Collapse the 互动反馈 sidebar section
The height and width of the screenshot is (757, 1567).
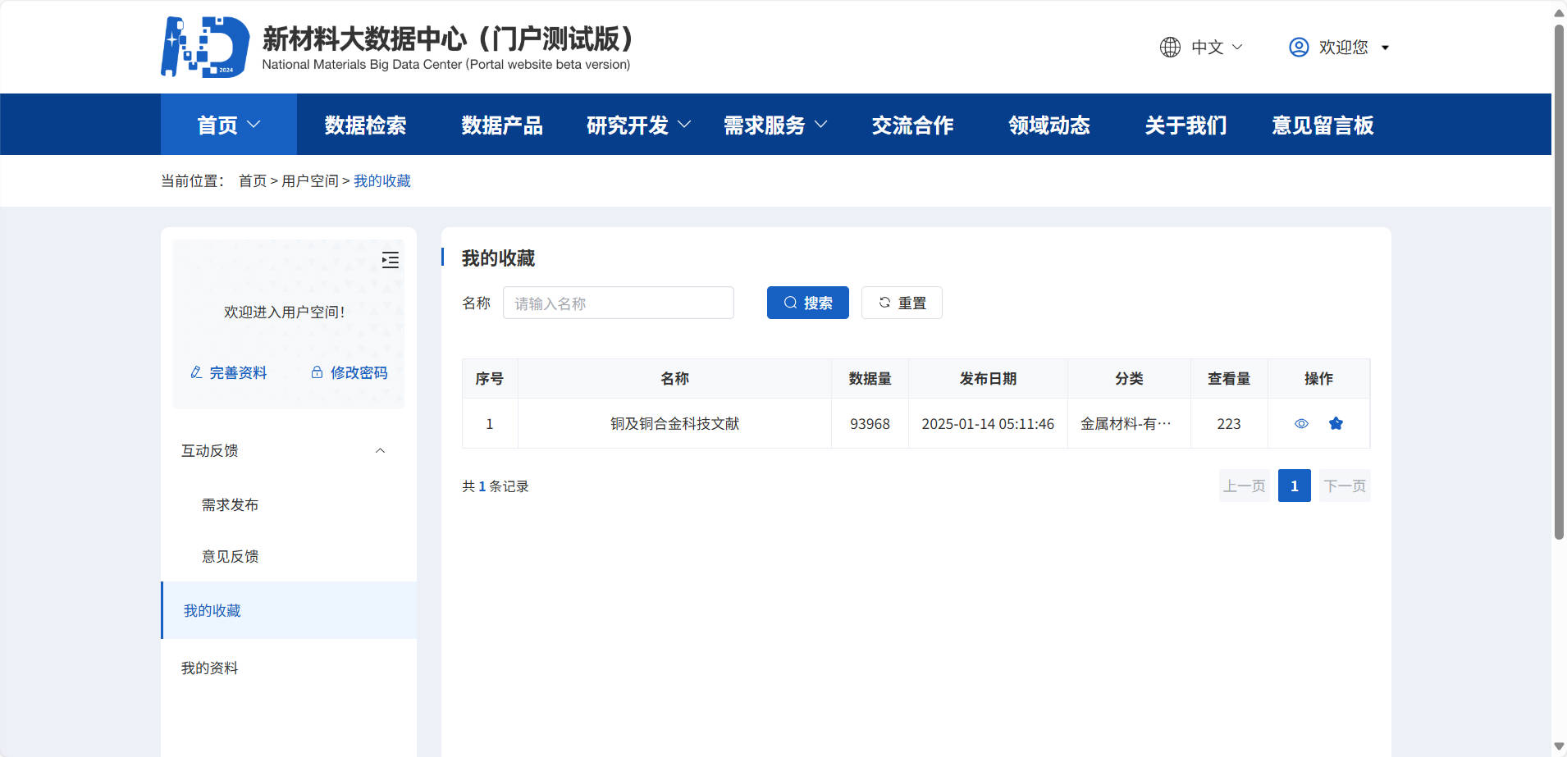click(x=379, y=450)
